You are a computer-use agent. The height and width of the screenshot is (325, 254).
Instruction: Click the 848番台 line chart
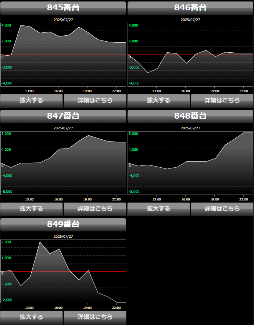tap(190, 163)
